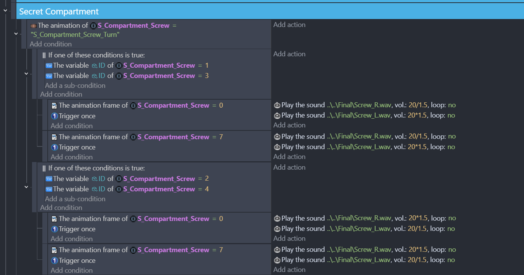The image size is (524, 275).
Task: Click the variable icon for ID = 3 condition
Action: click(49, 76)
